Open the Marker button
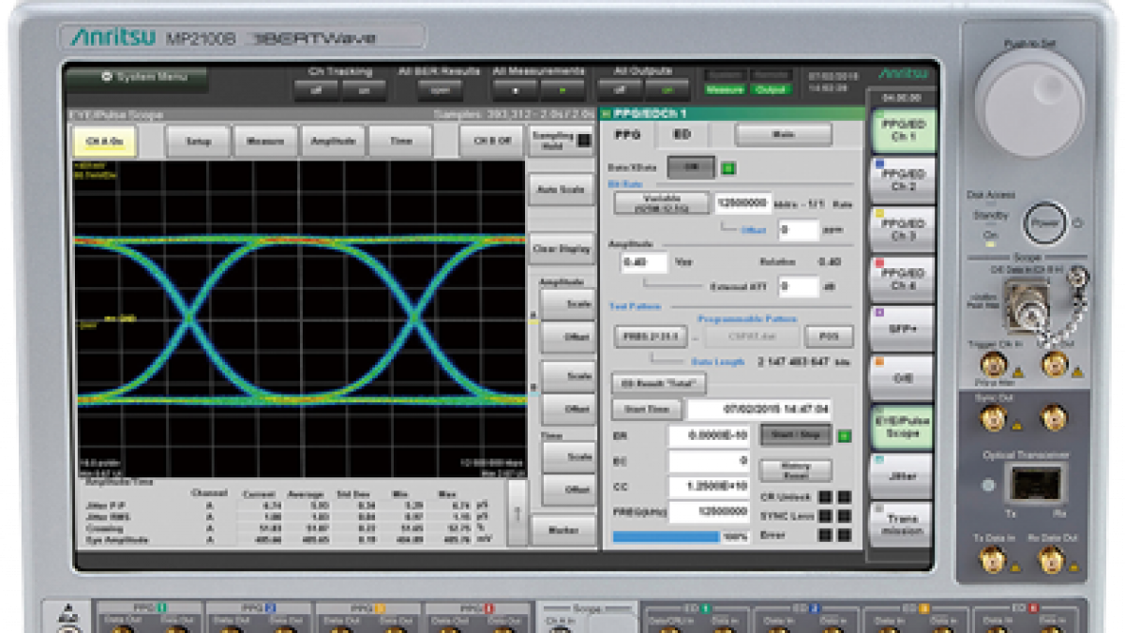Image resolution: width=1125 pixels, height=633 pixels. click(x=562, y=531)
